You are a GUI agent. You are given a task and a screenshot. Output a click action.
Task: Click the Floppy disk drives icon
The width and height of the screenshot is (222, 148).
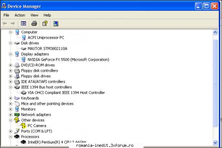17,76
